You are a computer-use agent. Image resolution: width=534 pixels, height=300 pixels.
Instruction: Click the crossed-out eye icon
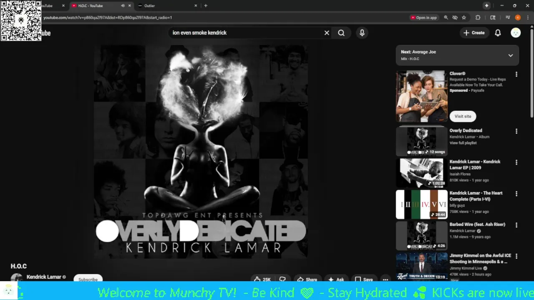[x=455, y=17]
